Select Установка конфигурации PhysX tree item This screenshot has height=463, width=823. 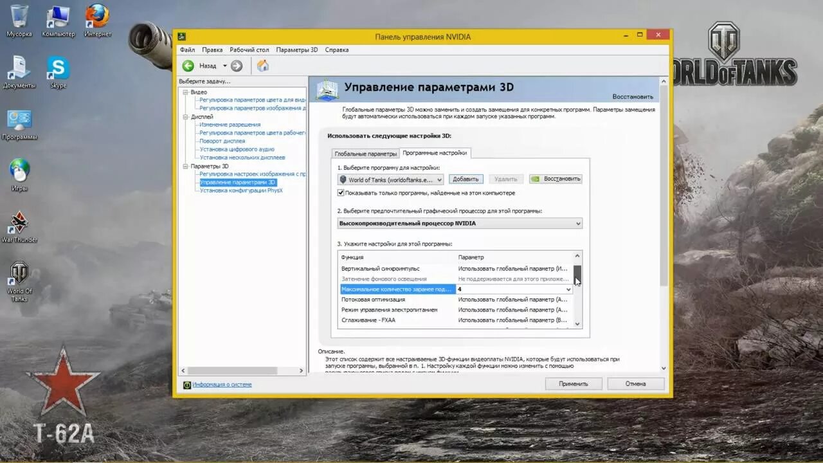coord(240,190)
